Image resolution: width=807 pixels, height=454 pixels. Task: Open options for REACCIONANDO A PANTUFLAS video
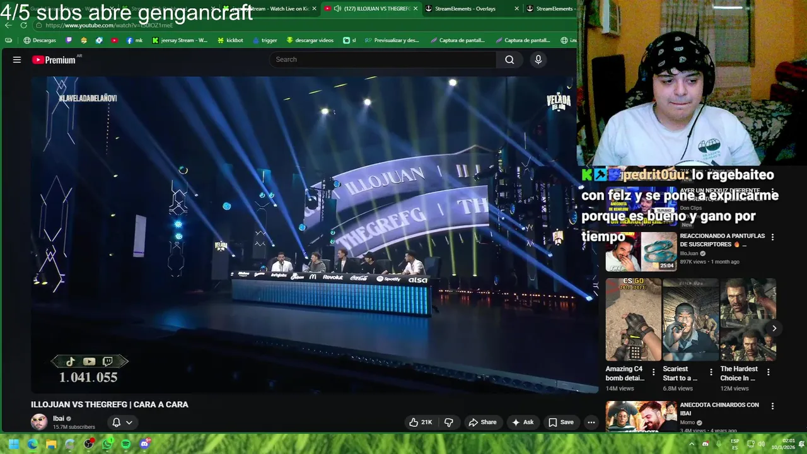[x=772, y=237]
